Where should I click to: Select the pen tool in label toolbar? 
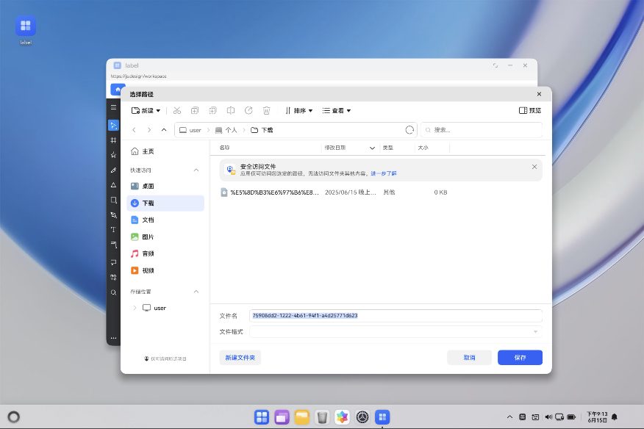(x=114, y=170)
